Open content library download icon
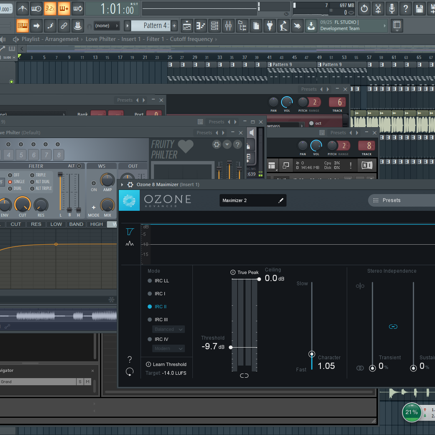 (311, 26)
